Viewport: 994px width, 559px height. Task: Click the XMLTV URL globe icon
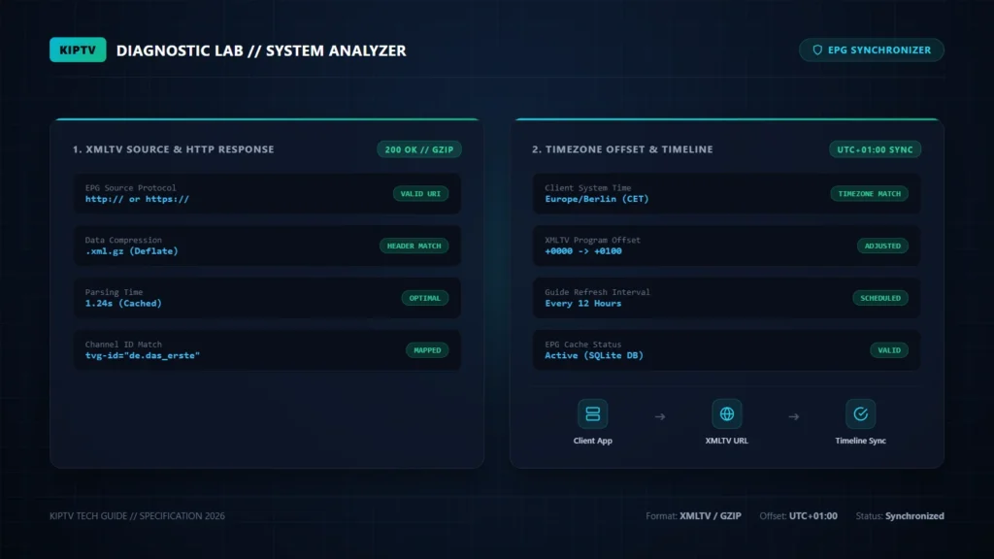(x=726, y=413)
